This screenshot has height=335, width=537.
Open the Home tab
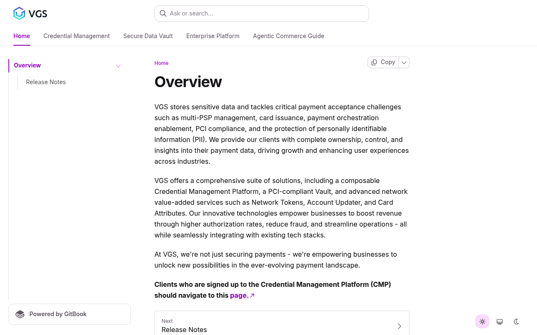pyautogui.click(x=22, y=36)
